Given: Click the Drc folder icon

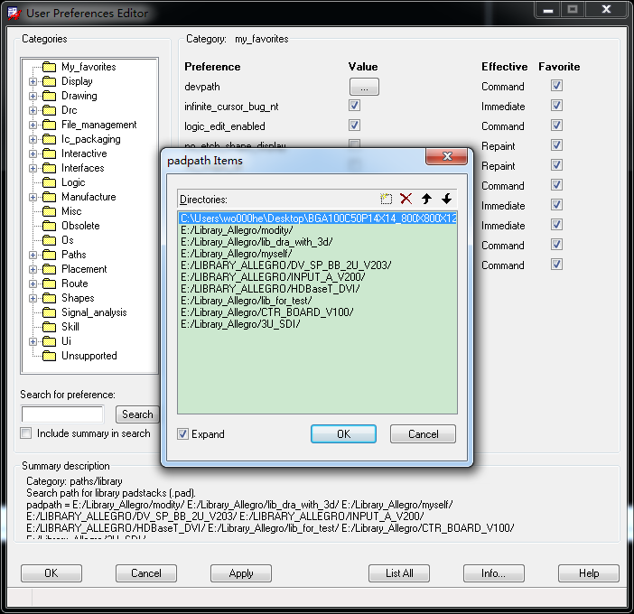Looking at the screenshot, I should point(50,110).
